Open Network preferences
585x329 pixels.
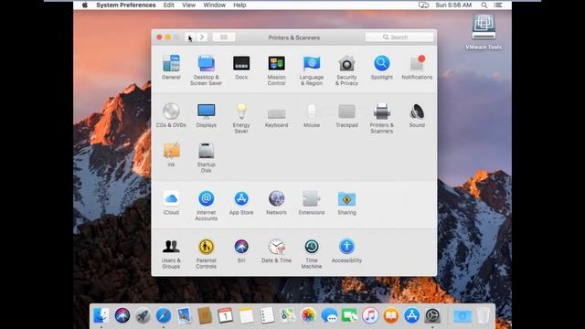coord(276,203)
